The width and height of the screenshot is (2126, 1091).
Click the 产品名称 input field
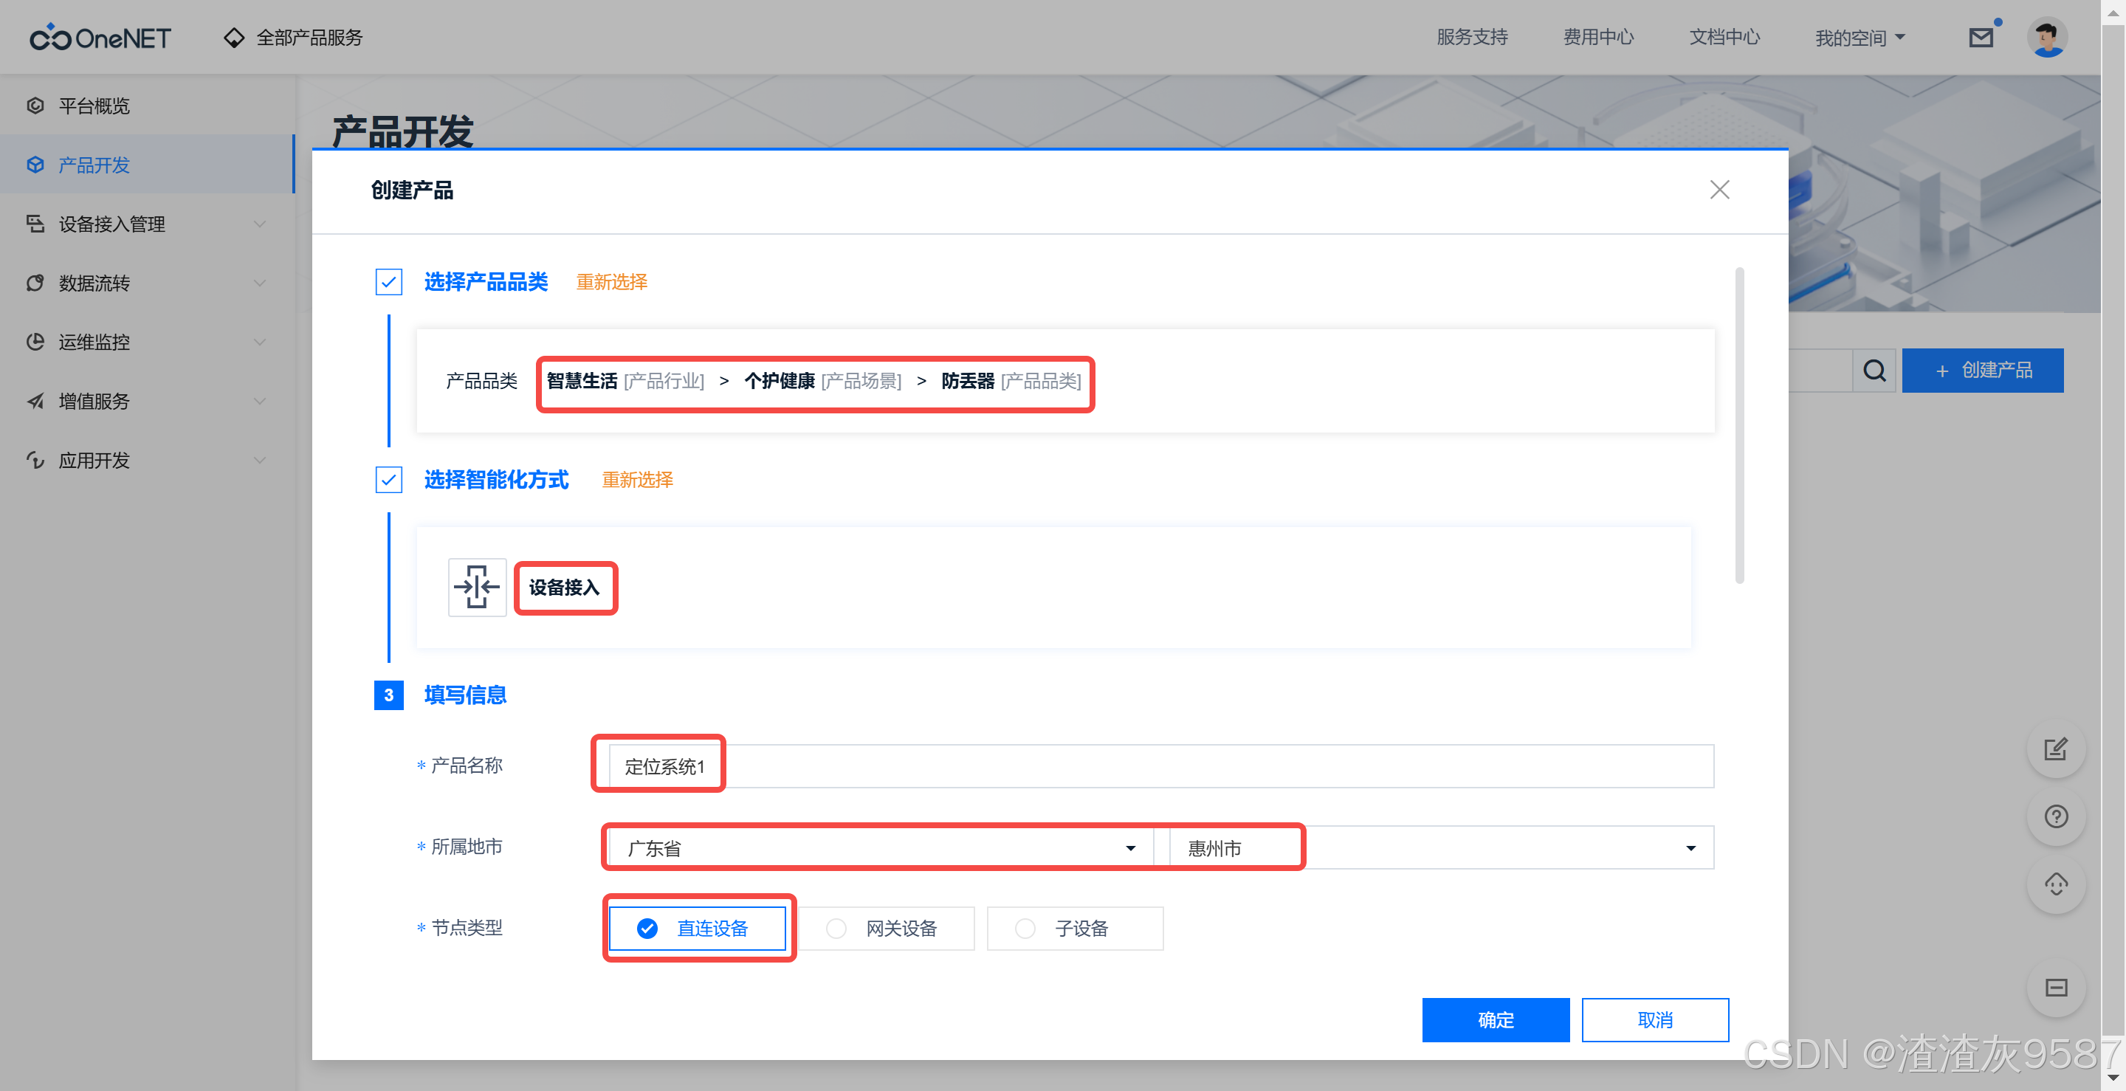click(1160, 766)
